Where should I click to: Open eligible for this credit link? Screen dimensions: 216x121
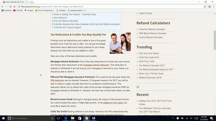point(113,103)
